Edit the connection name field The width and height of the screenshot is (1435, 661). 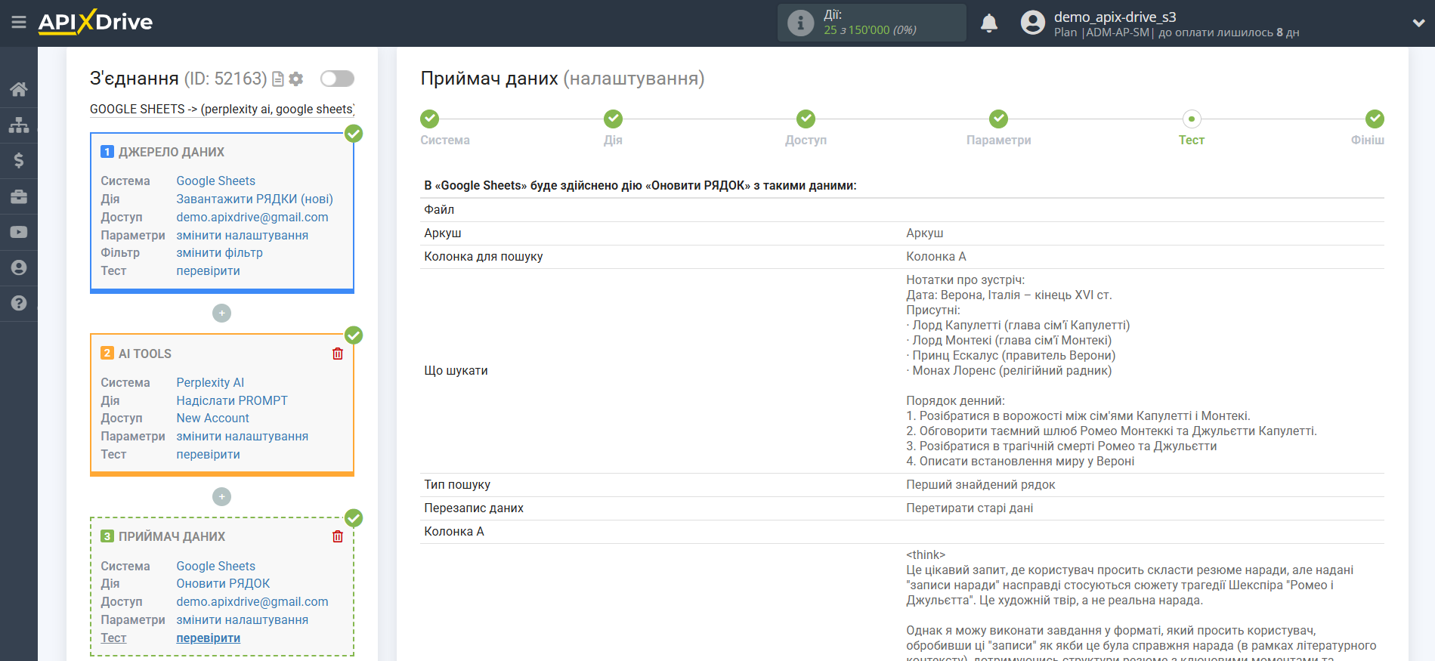[x=222, y=109]
